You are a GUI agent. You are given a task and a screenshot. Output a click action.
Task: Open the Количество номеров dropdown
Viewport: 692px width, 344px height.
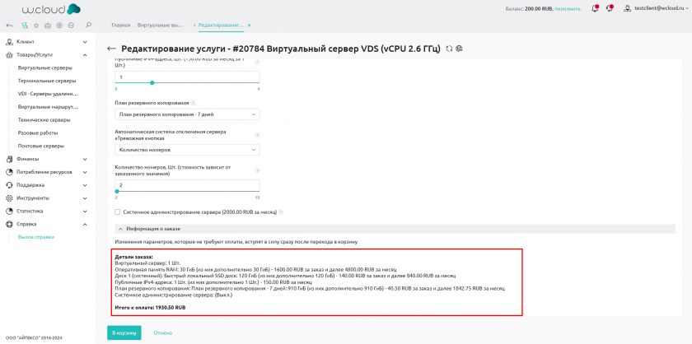(x=187, y=150)
